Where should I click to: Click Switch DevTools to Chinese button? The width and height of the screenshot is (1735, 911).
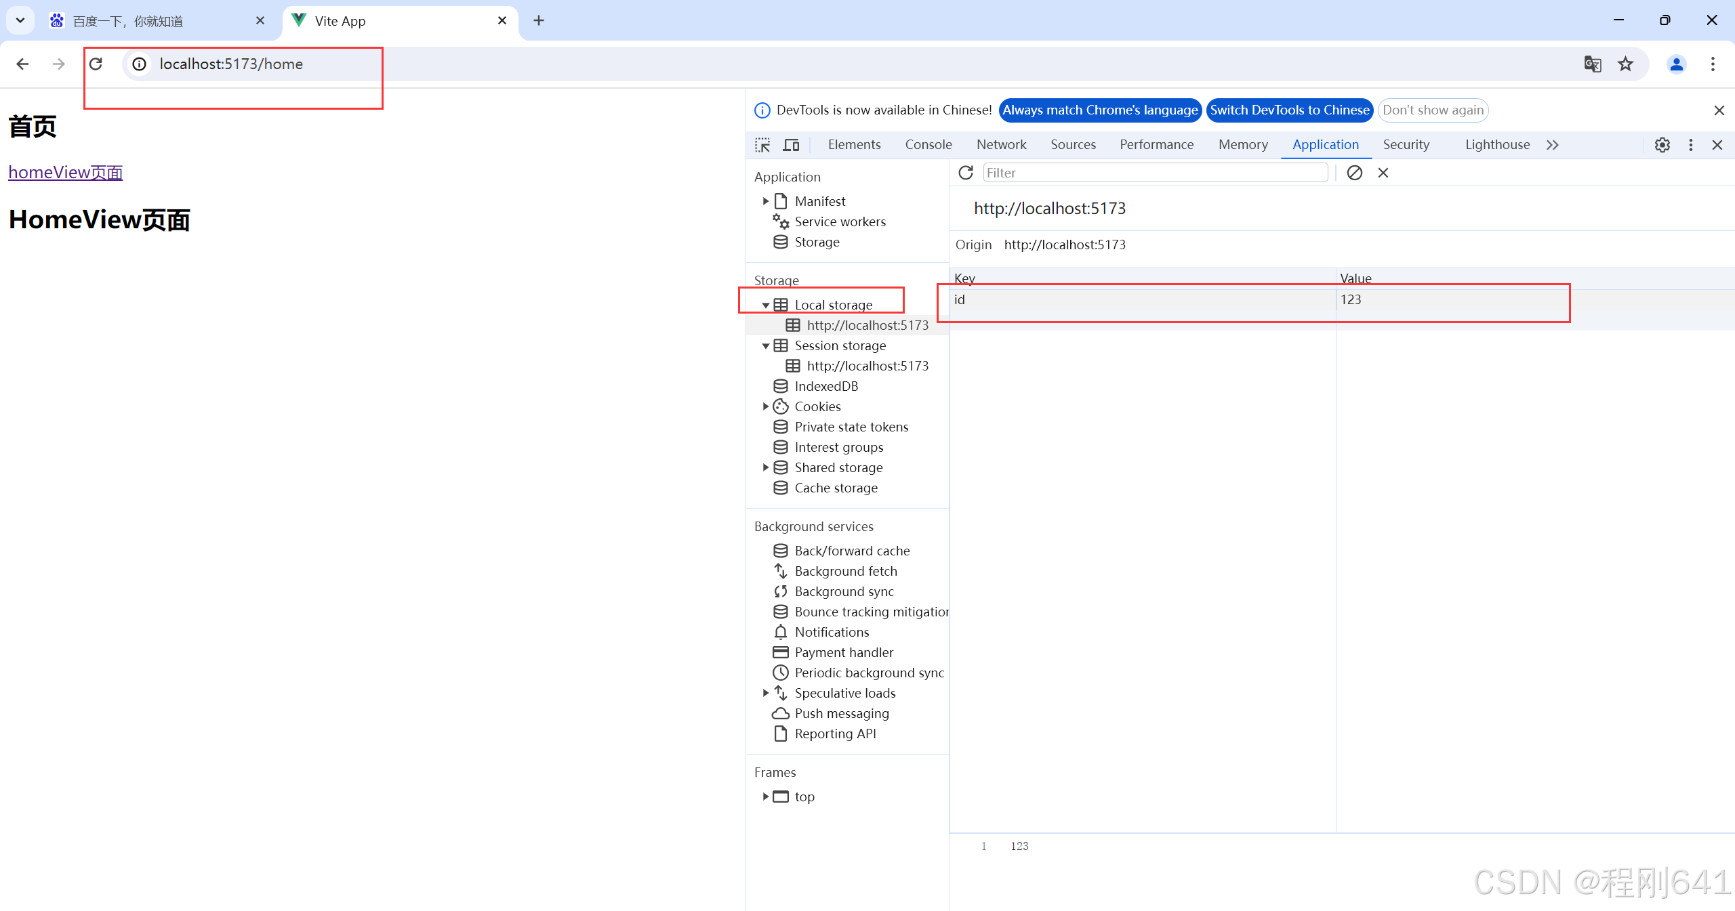1289,110
